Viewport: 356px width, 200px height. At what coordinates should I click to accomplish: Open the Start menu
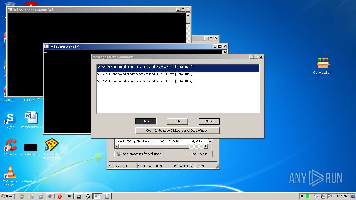(x=8, y=196)
